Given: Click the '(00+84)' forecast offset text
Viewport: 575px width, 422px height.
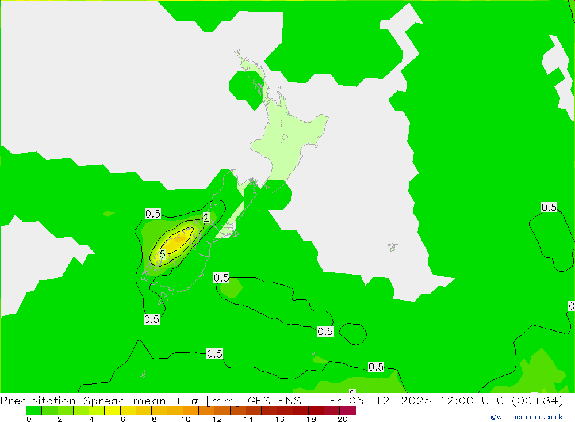Looking at the screenshot, I should coord(537,400).
